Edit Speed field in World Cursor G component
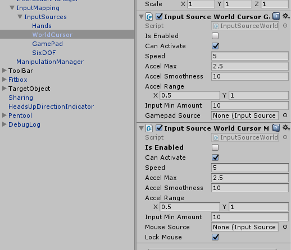This screenshot has height=250, width=291. [250, 56]
